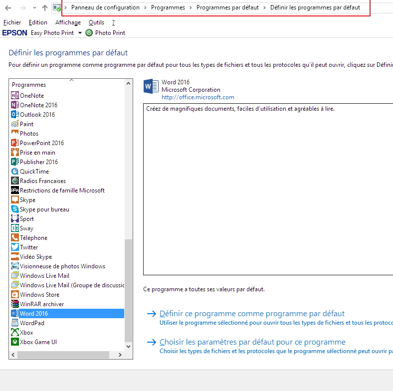Click the EPSON Photo Print printer icon
Image resolution: width=393 pixels, height=391 pixels.
89,32
